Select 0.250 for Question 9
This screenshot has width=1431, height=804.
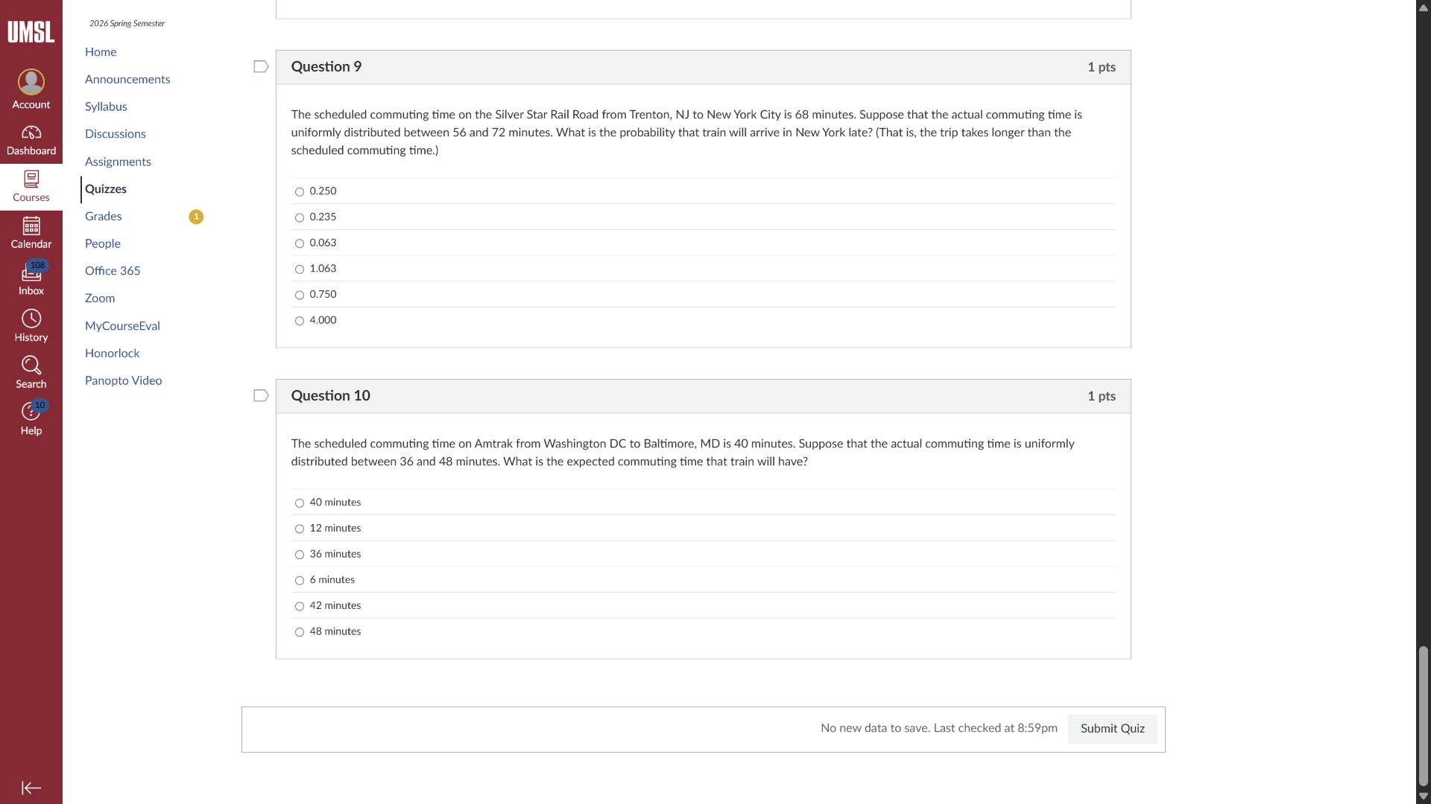click(x=300, y=192)
